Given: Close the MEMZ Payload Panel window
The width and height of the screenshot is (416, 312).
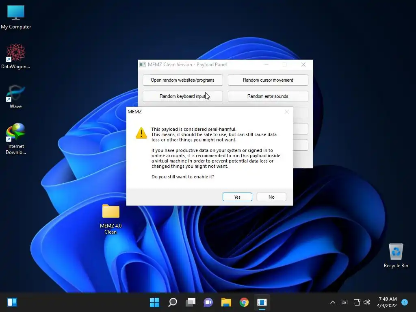Looking at the screenshot, I should pos(303,65).
